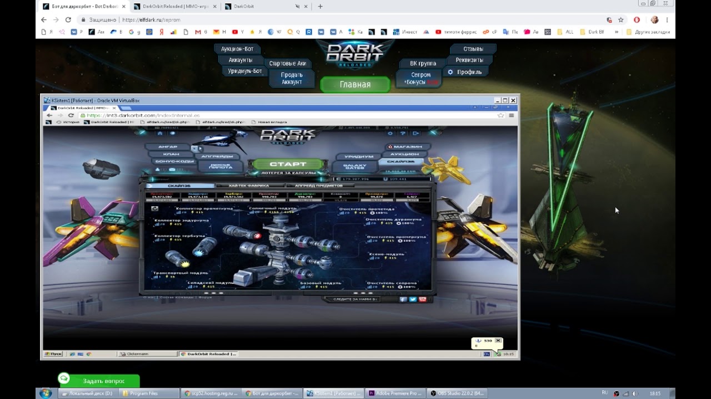The height and width of the screenshot is (399, 711).
Task: Open the Gmail M bookmark
Action: click(200, 32)
